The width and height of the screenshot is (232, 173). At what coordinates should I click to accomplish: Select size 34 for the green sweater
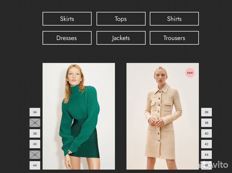(x=35, y=112)
